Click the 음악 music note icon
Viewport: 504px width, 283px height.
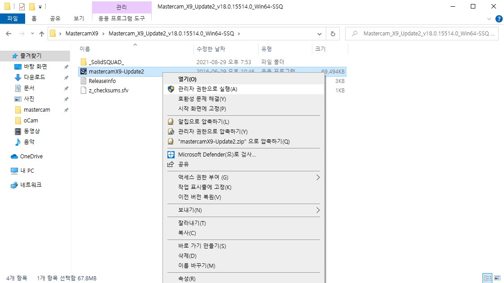pyautogui.click(x=18, y=142)
